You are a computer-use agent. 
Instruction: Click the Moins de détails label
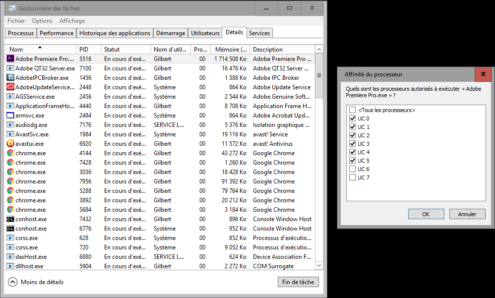click(x=42, y=282)
